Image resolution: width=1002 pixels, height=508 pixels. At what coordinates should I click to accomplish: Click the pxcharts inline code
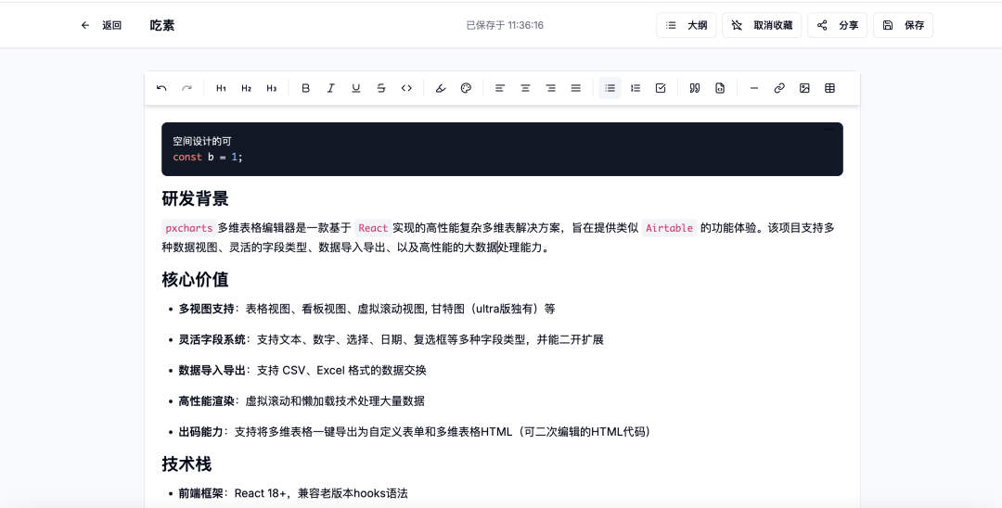[x=188, y=228]
